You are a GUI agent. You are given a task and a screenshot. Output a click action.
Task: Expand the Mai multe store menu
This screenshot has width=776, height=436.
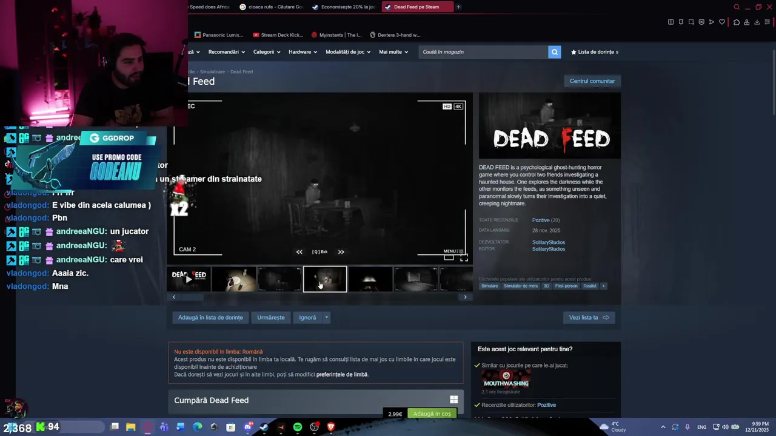[x=393, y=52]
